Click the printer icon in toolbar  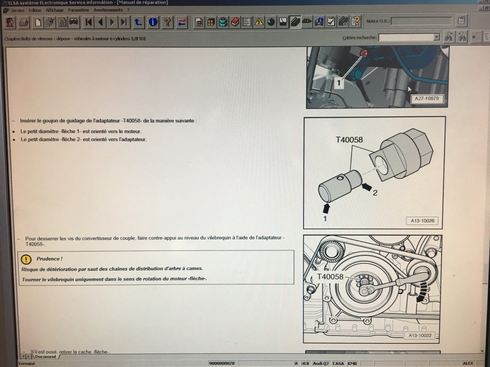24,22
